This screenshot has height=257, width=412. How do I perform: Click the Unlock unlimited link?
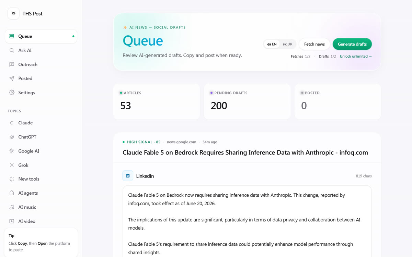356,56
